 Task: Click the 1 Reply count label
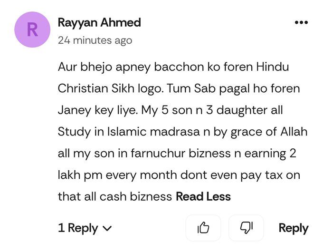pos(78,228)
